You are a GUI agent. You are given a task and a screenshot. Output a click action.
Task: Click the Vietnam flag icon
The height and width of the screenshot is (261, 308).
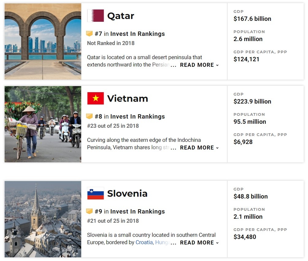[x=95, y=98]
